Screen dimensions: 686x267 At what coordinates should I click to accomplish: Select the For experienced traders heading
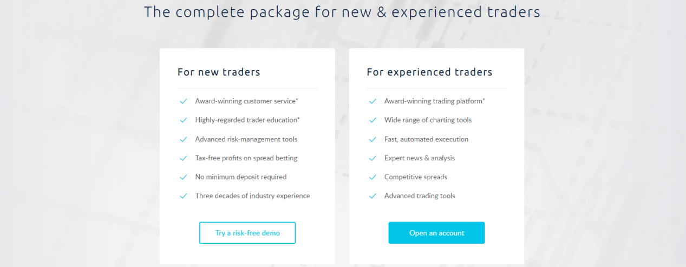(x=429, y=72)
